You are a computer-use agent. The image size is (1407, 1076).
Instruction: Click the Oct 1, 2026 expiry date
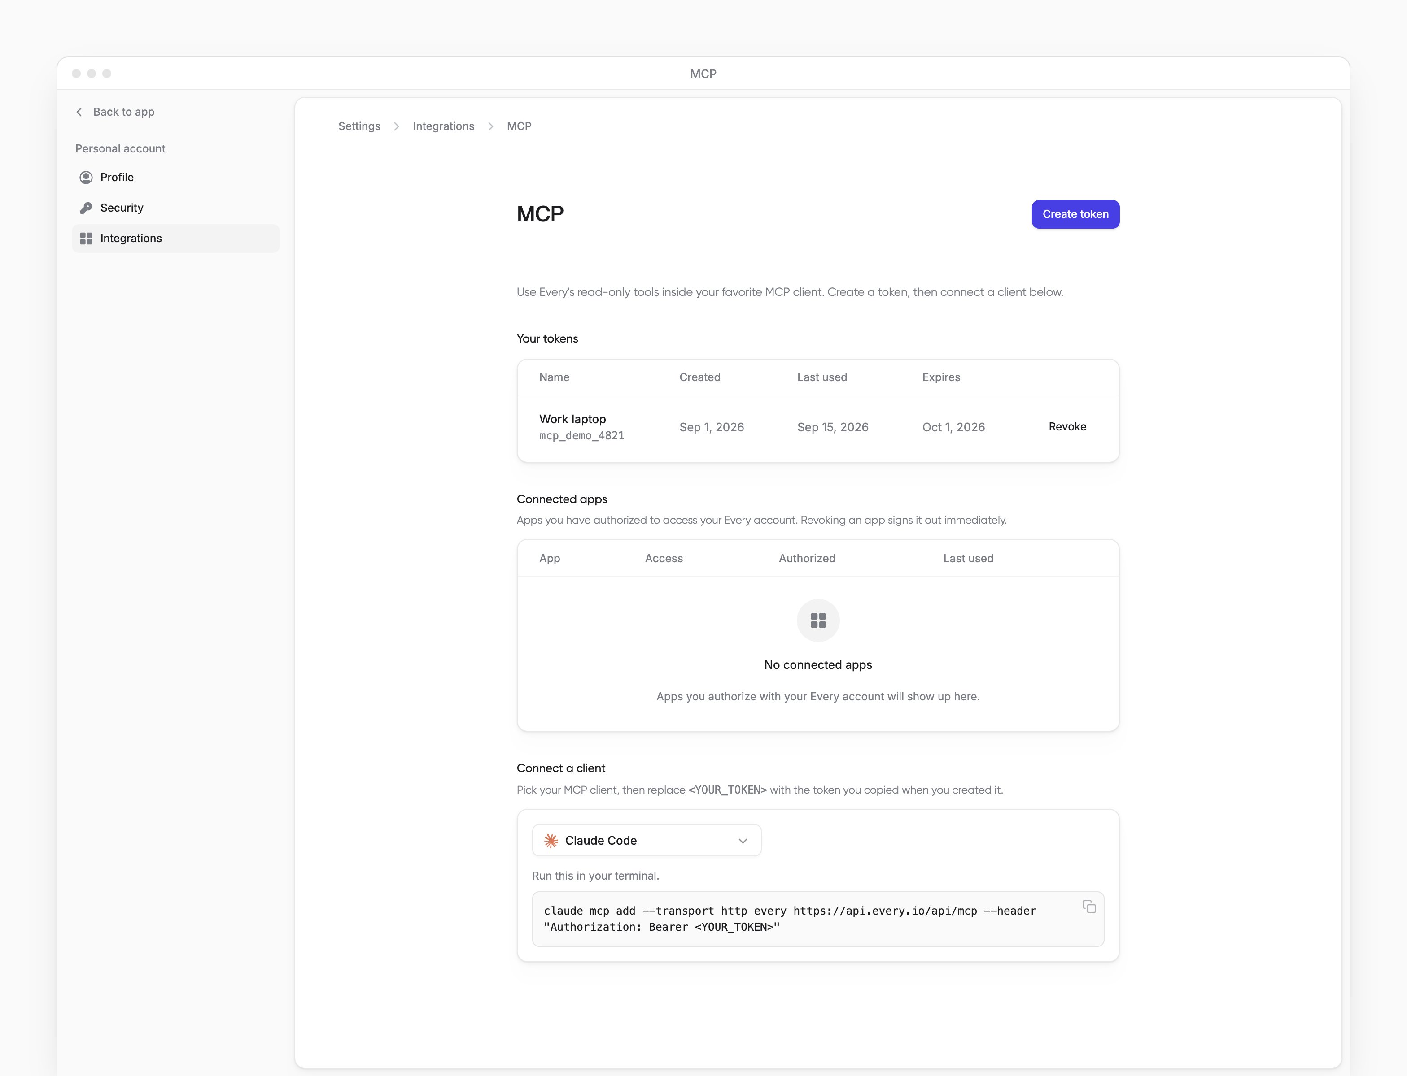953,427
